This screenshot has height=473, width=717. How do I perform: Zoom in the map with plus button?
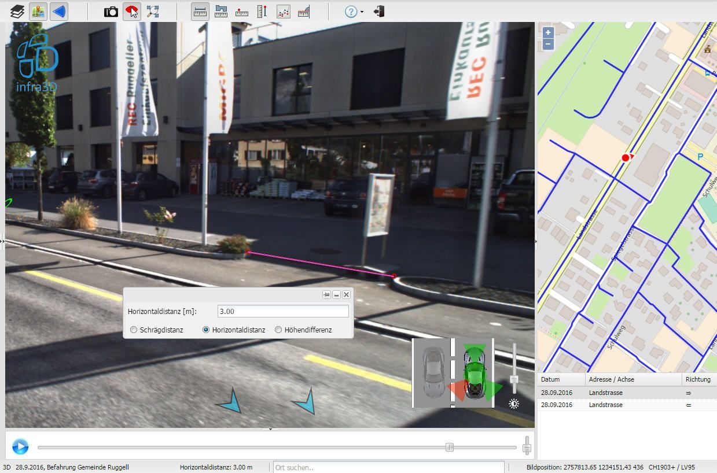(548, 32)
